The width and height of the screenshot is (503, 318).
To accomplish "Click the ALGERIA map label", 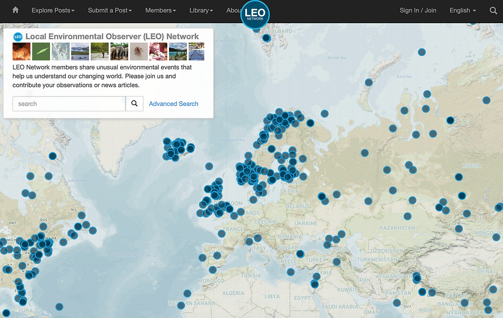I will pyautogui.click(x=233, y=293).
